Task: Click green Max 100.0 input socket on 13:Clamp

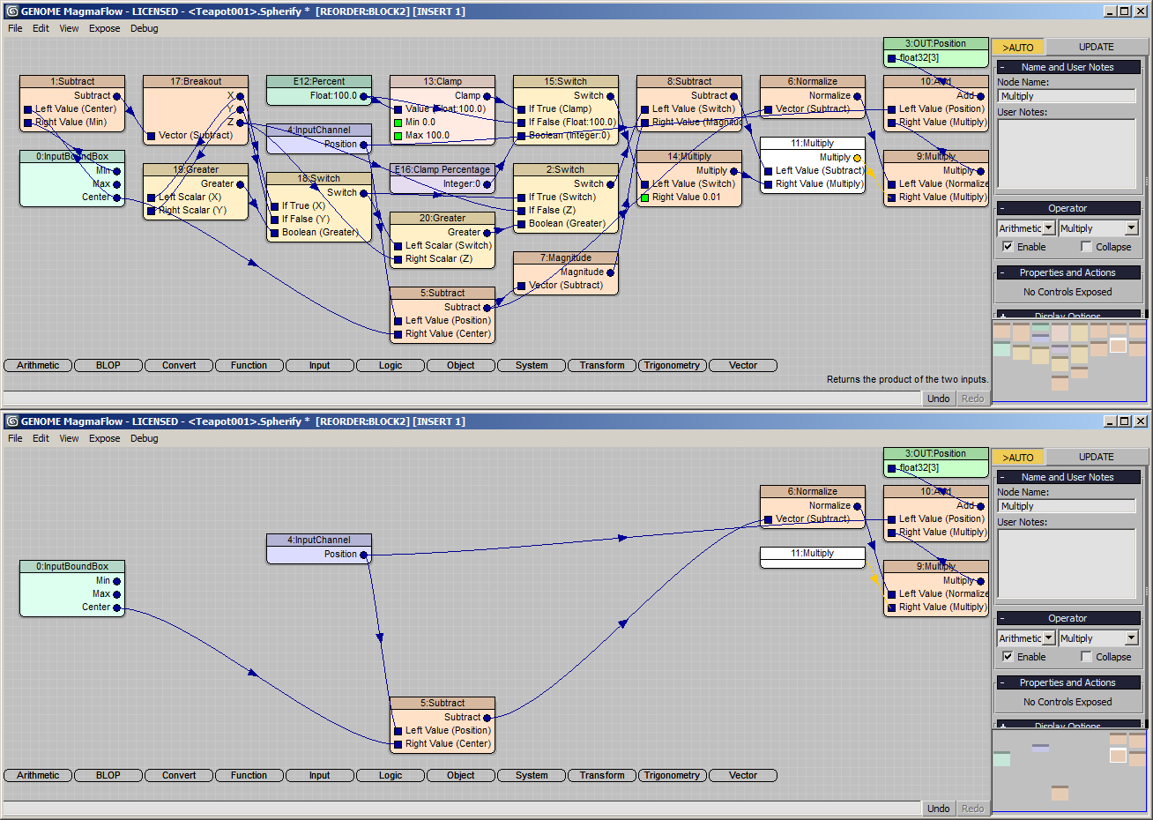Action: pos(398,136)
